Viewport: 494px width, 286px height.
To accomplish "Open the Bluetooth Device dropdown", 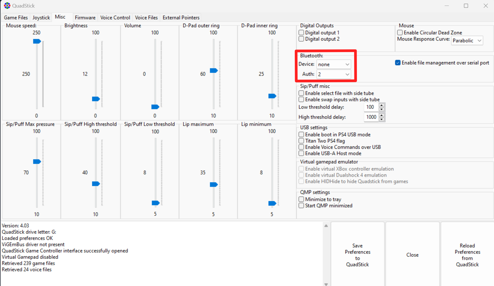I will [x=334, y=64].
